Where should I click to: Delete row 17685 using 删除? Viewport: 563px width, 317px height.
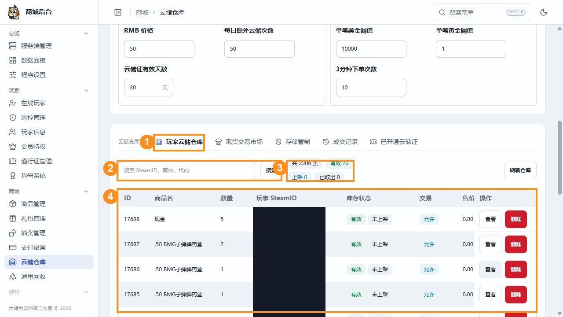tap(516, 295)
